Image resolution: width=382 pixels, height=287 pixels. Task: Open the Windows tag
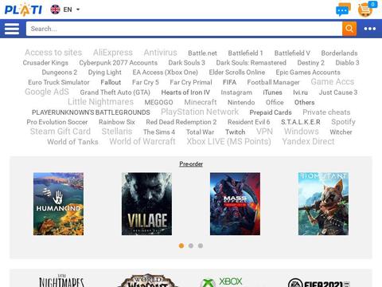(302, 132)
